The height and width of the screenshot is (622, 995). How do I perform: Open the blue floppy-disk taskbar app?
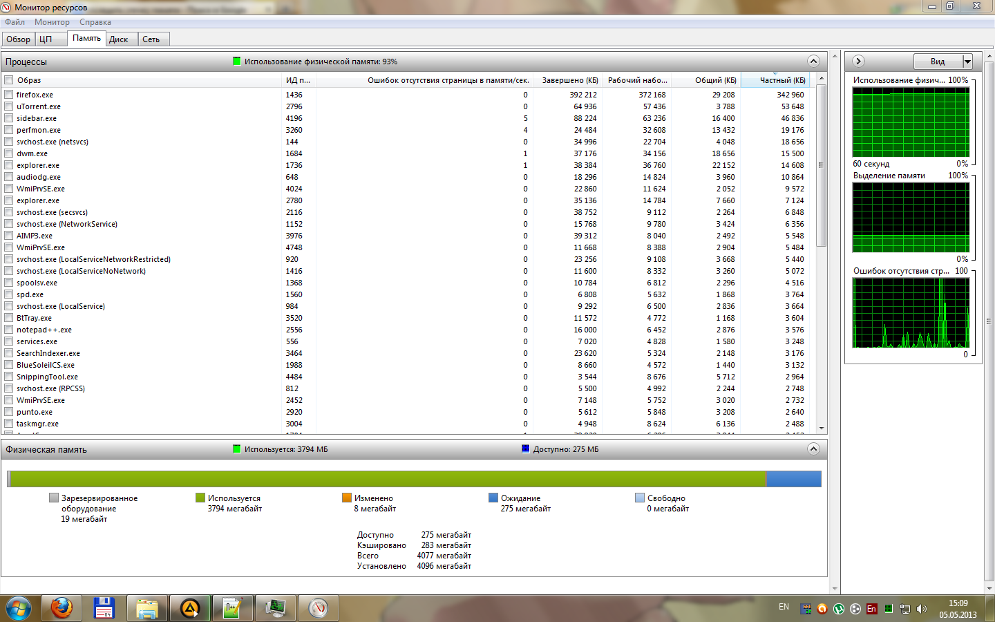coord(104,608)
